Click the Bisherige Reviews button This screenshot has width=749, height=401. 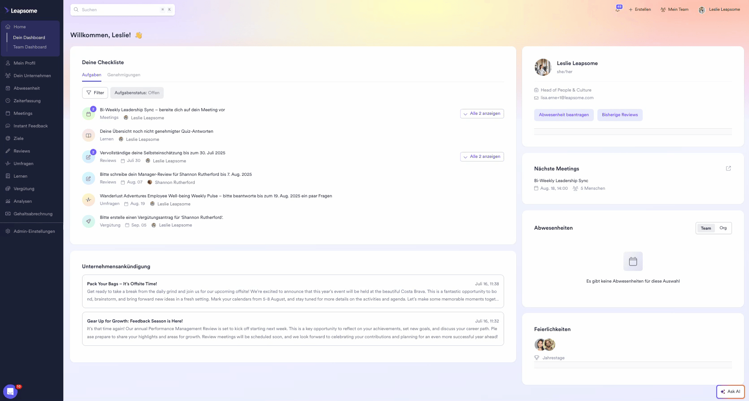(619, 115)
